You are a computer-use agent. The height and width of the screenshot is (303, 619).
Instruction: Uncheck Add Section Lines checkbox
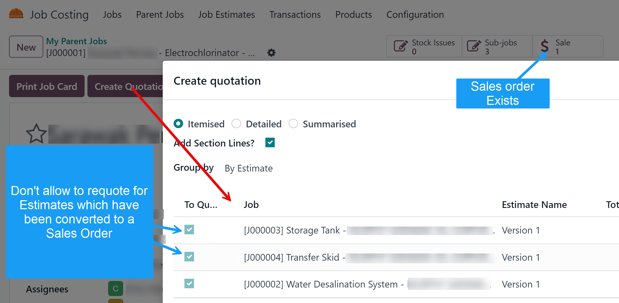click(270, 143)
